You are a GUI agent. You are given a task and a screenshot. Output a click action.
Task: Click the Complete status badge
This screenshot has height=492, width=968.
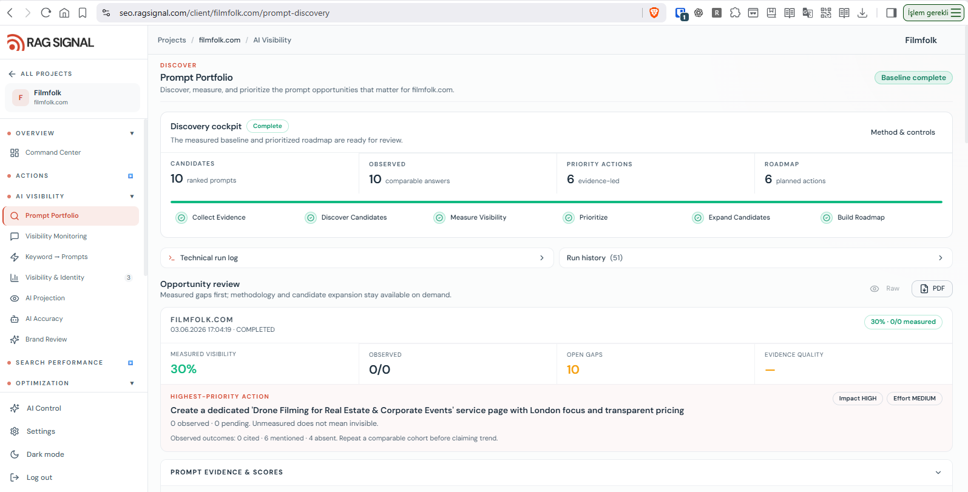(x=268, y=126)
